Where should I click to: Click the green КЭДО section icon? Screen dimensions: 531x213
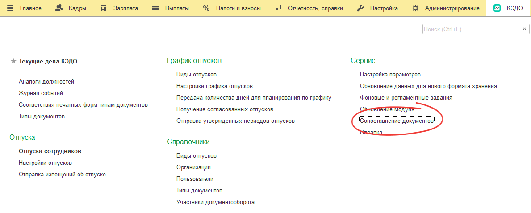coord(497,8)
